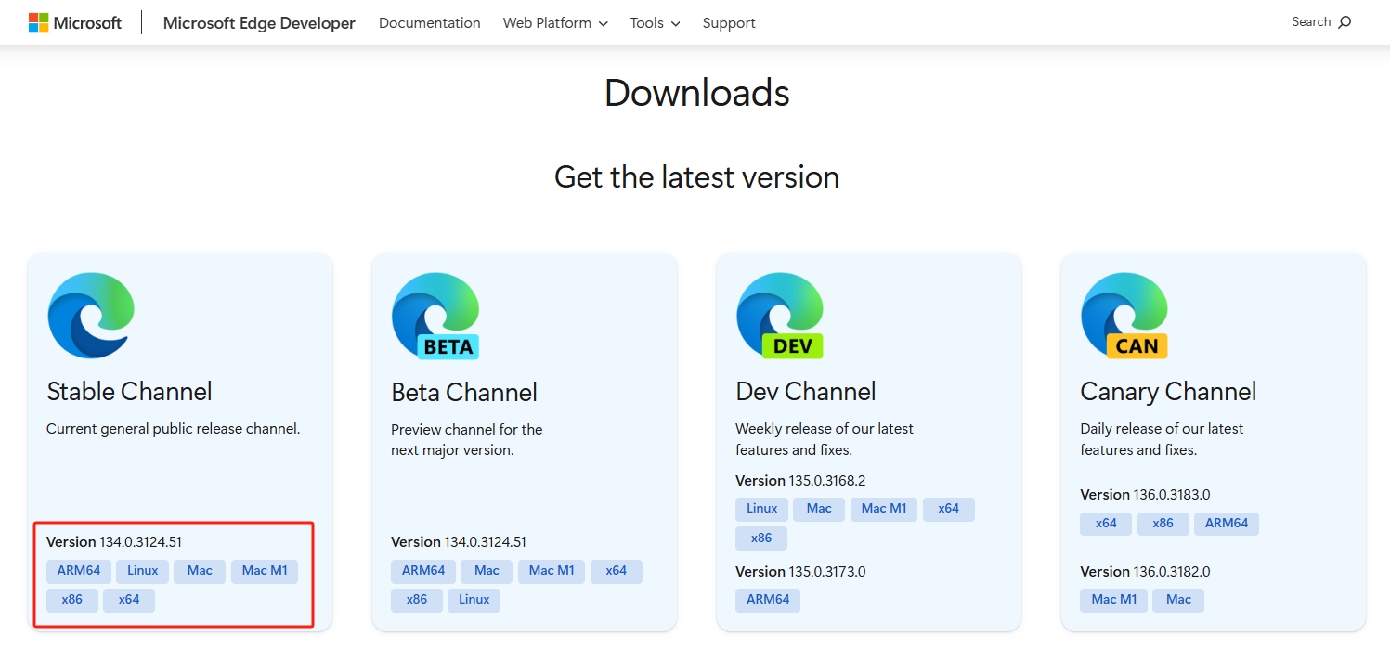Click Dev version 135.0.3173.0 text
The width and height of the screenshot is (1390, 650).
pos(800,572)
